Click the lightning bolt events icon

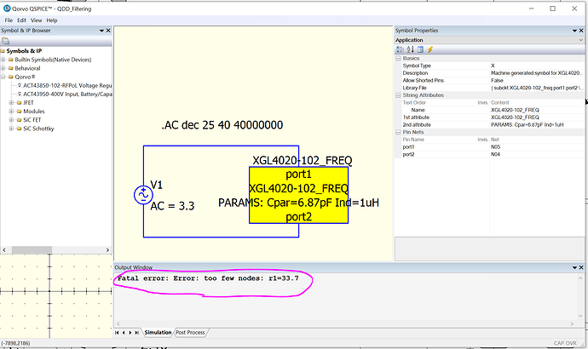[x=430, y=49]
